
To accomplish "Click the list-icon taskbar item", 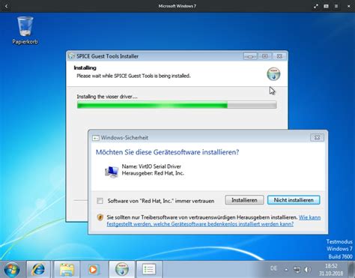I will [x=149, y=270].
